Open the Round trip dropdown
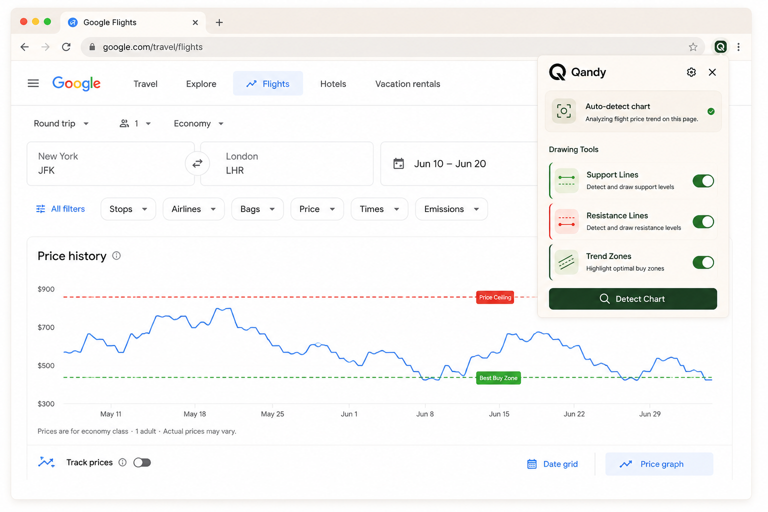This screenshot has height=512, width=768. (61, 123)
